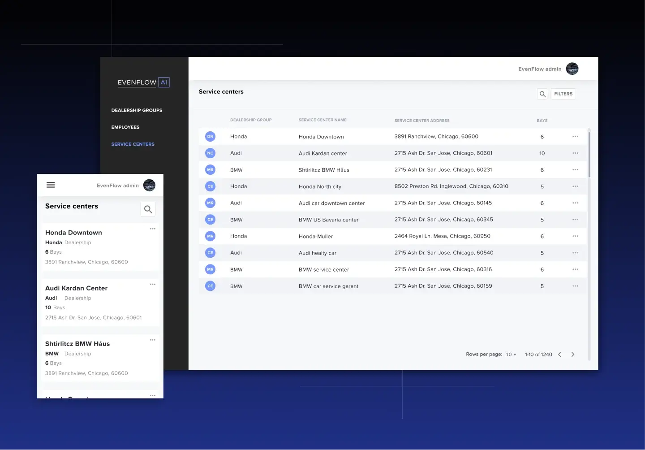Screen dimensions: 645x450
Task: Open DEALERSHIP GROUPS in sidebar
Action: tap(137, 110)
